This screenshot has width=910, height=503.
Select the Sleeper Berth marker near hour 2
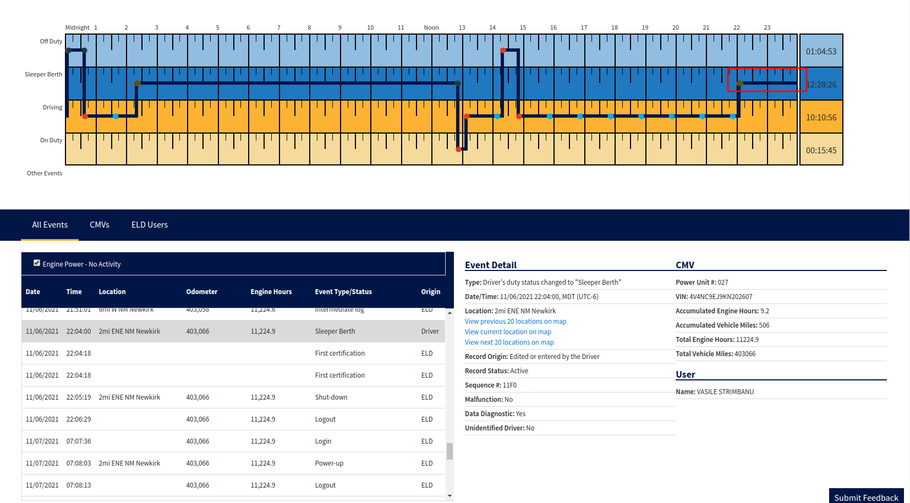click(x=138, y=84)
